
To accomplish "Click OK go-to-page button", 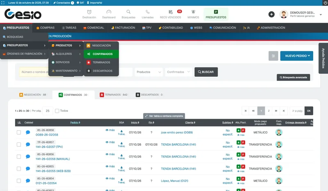I will (309, 111).
